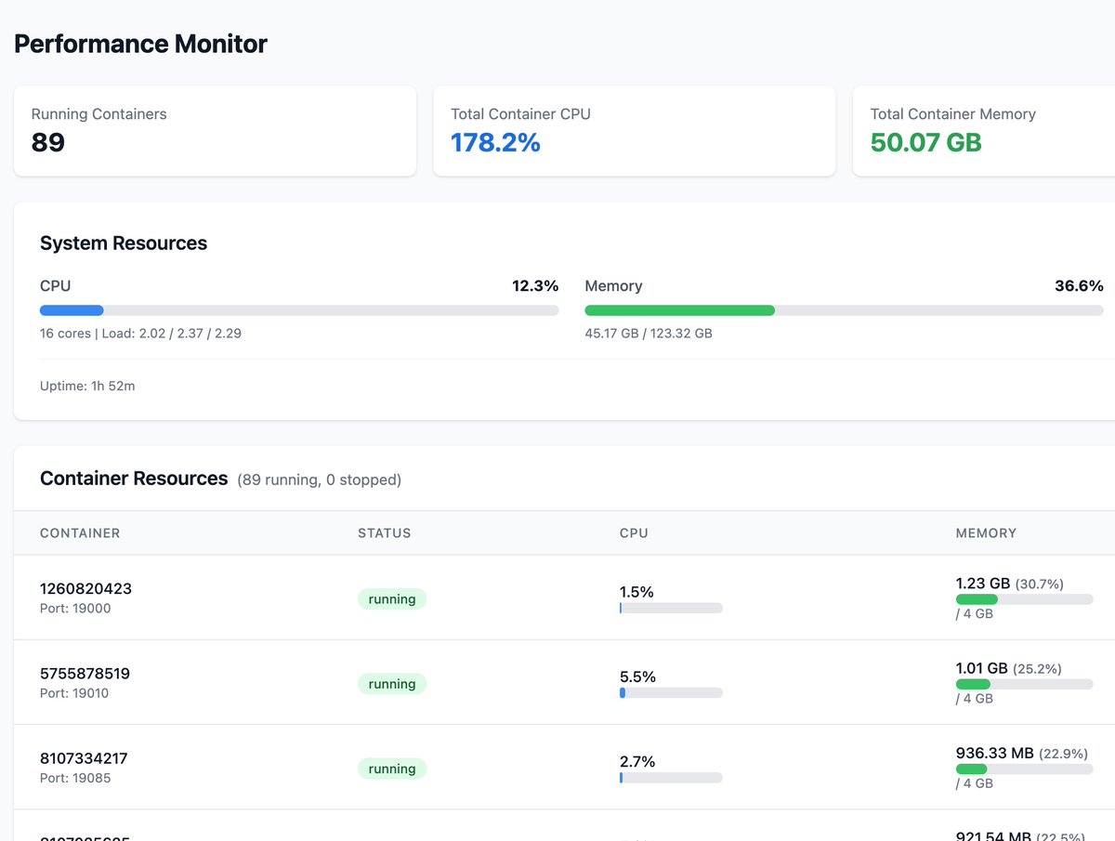Screen dimensions: 1115x841
Task: Select container 8107334217
Action: 84,758
